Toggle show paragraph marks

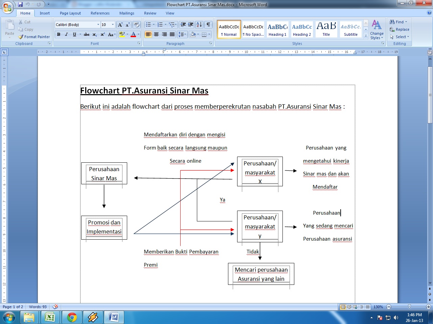click(x=208, y=25)
